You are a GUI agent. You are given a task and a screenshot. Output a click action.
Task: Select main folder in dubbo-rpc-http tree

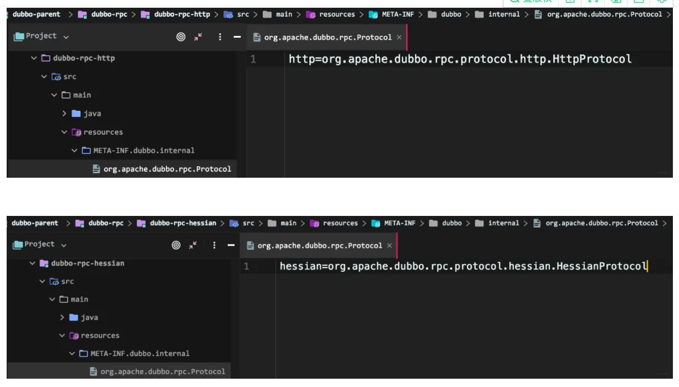pyautogui.click(x=76, y=95)
